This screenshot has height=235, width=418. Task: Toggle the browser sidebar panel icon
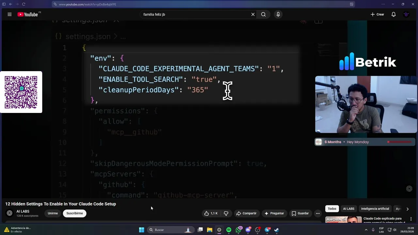click(x=4, y=4)
